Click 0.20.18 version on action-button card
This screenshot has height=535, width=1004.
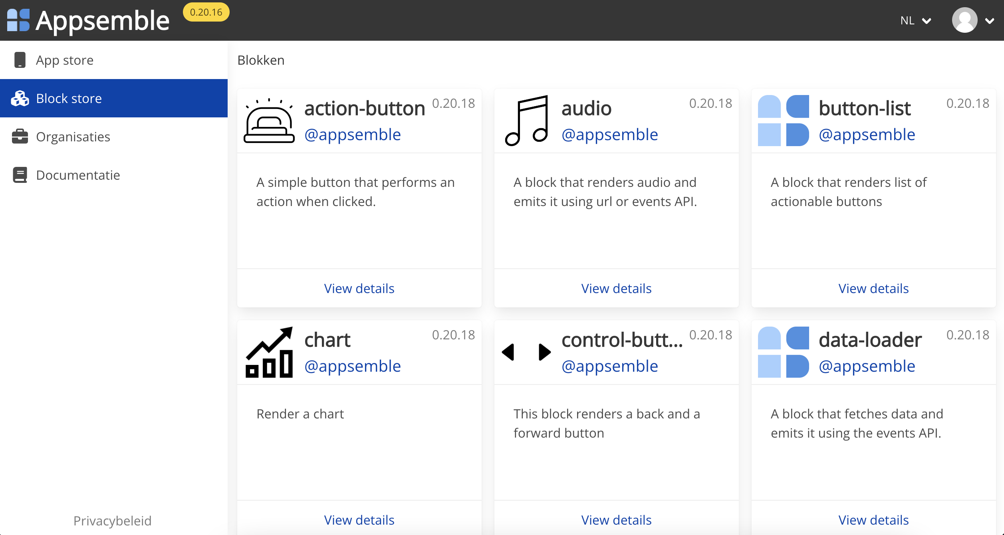click(x=453, y=103)
